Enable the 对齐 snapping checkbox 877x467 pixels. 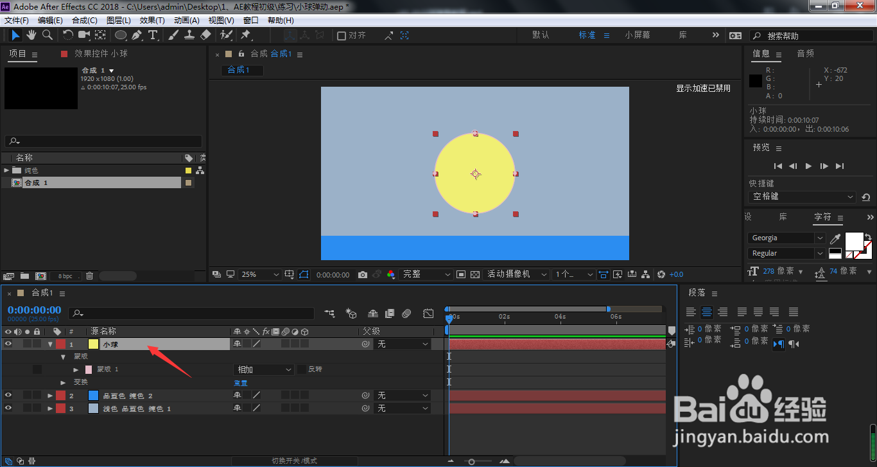click(342, 36)
